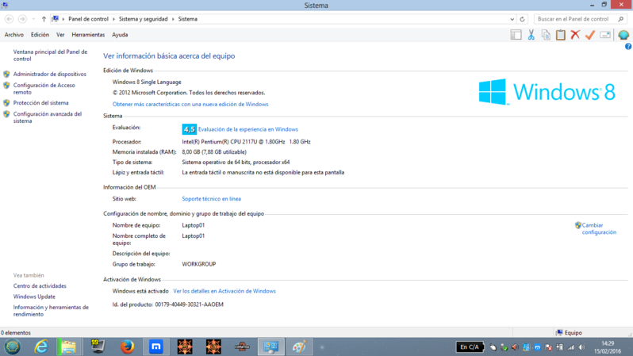Image resolution: width=633 pixels, height=356 pixels.
Task: Open the blue Help question mark
Action: pos(628,47)
